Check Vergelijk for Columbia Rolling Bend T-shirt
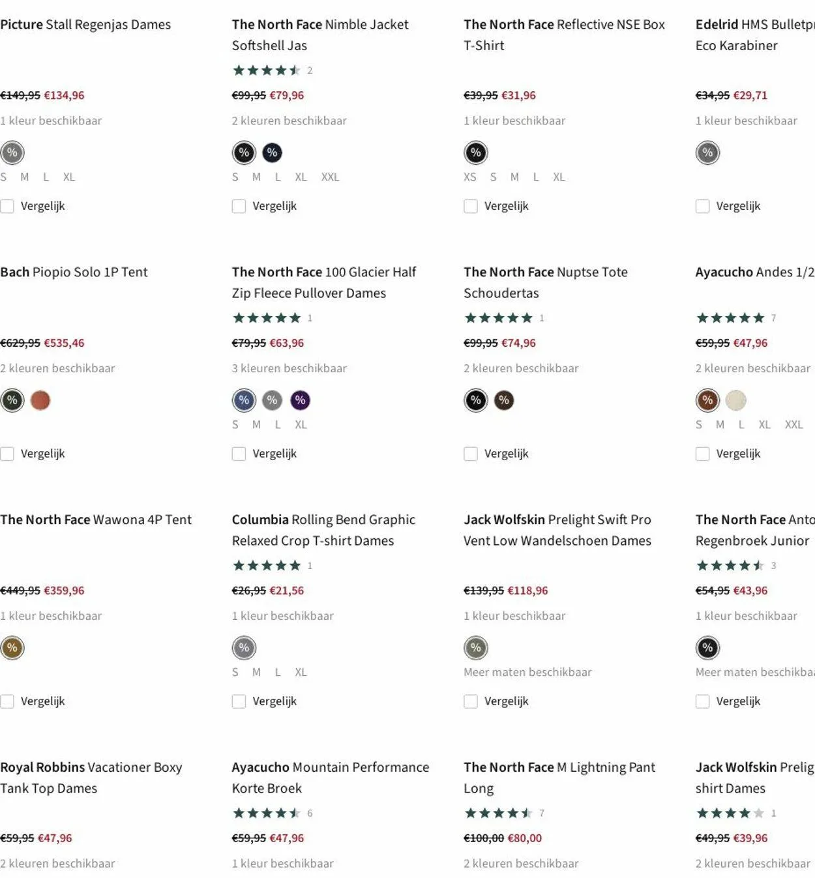The width and height of the screenshot is (815, 878). pos(239,701)
